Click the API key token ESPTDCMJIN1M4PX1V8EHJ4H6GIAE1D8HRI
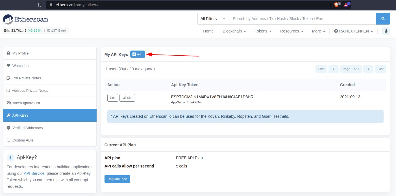 point(213,97)
